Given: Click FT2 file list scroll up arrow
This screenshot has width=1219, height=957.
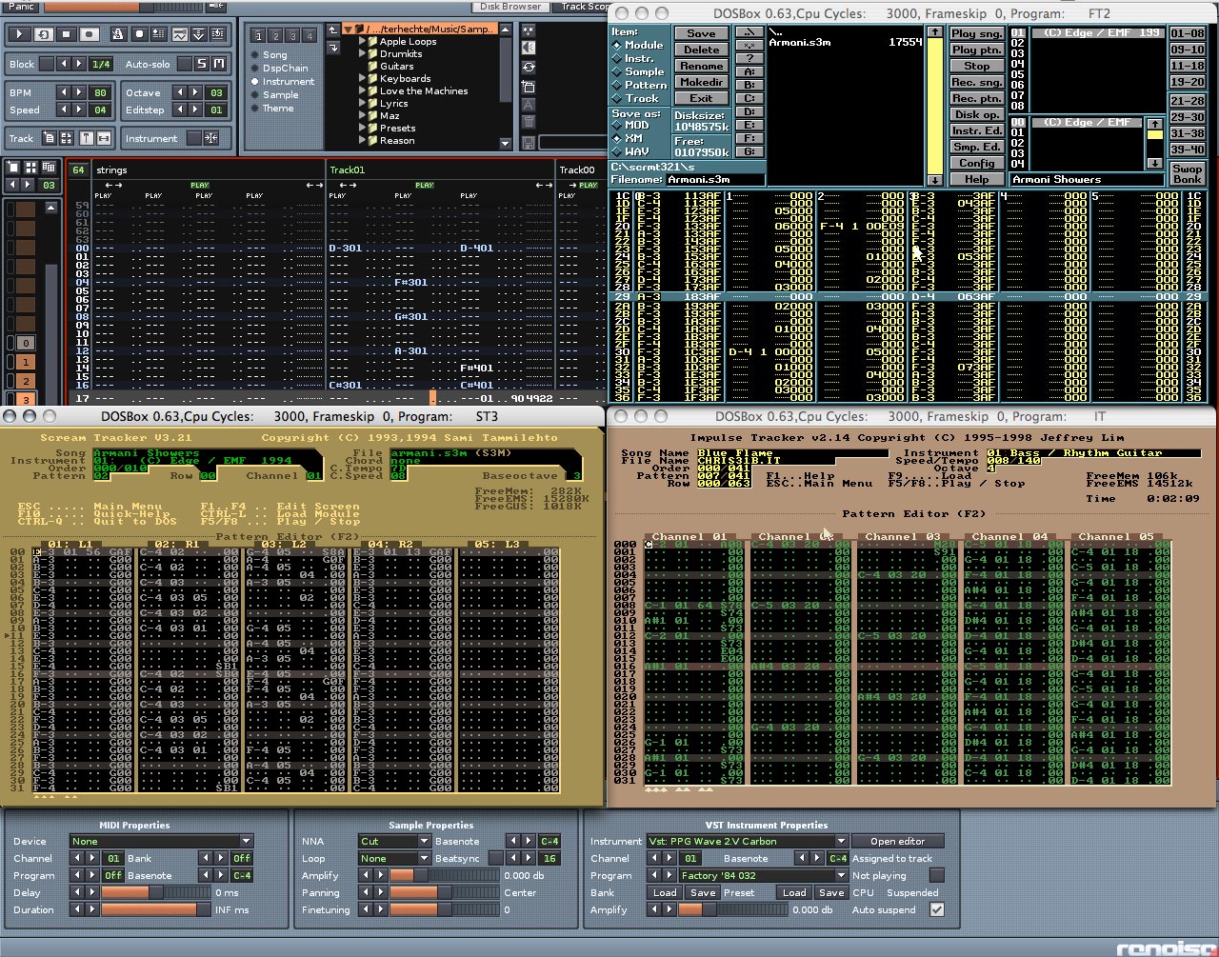Looking at the screenshot, I should point(935,32).
